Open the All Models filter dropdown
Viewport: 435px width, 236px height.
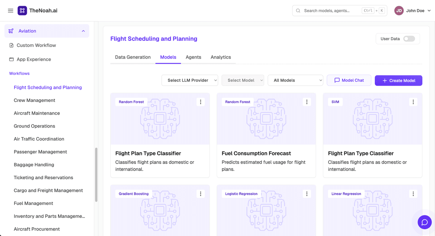point(295,80)
